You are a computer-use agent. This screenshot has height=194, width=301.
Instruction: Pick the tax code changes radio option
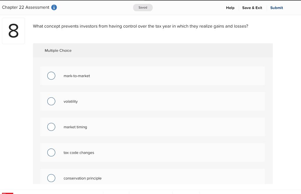pos(51,153)
